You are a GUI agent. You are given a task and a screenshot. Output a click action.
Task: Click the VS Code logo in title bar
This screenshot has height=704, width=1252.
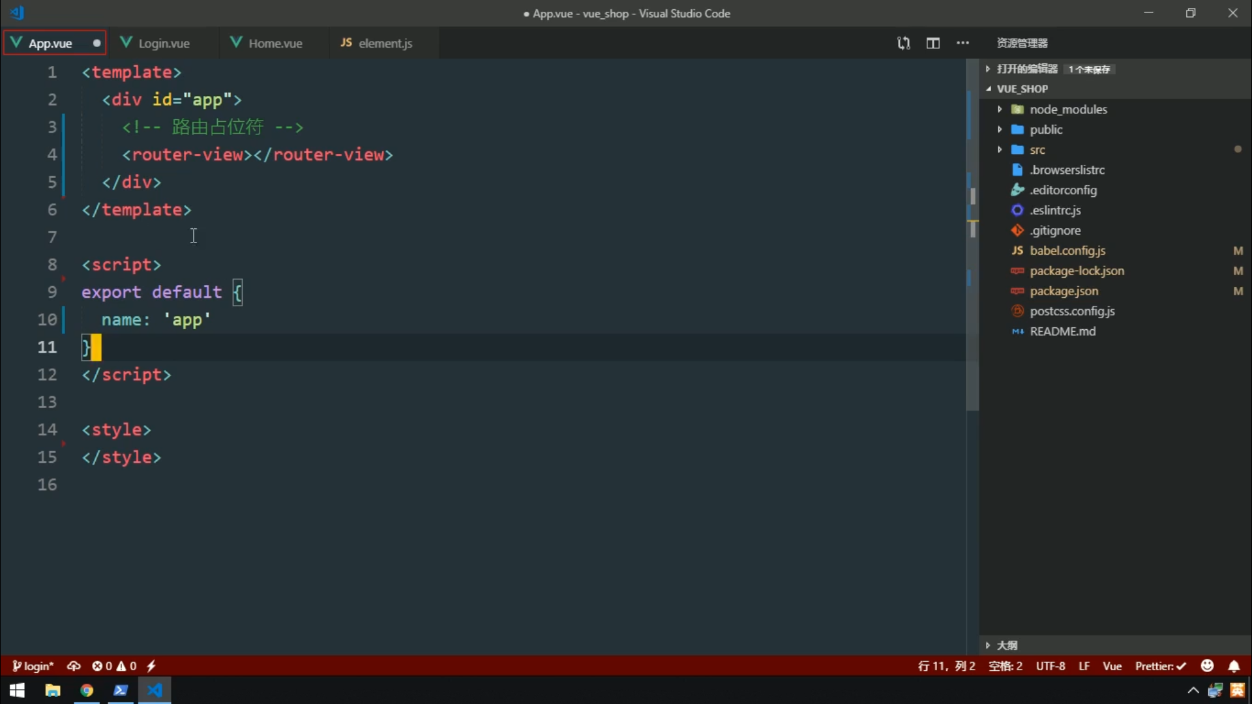(18, 12)
